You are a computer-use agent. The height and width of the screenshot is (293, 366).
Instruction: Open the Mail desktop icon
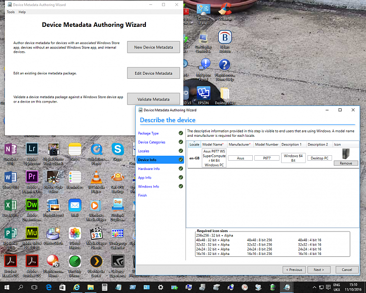[75, 208]
